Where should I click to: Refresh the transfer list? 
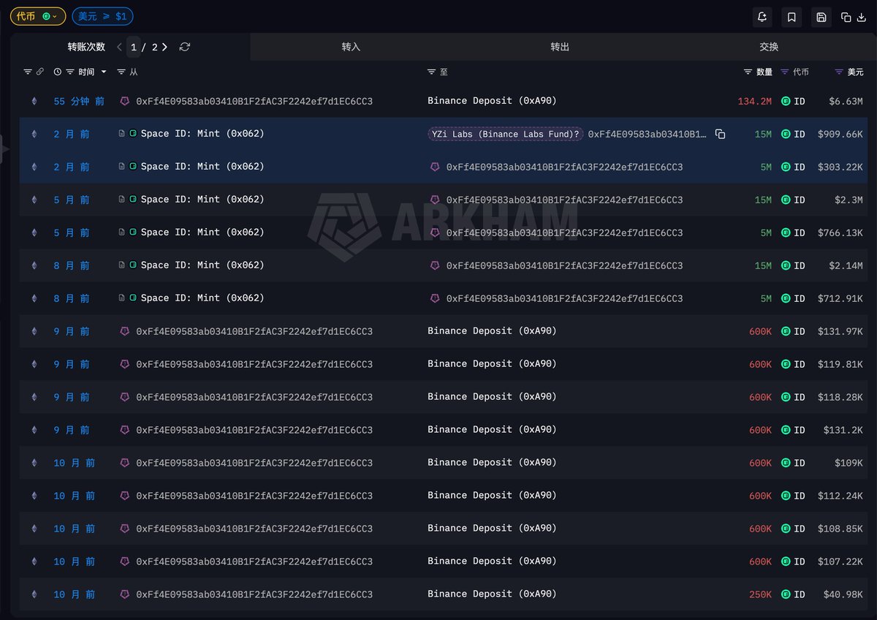point(185,47)
